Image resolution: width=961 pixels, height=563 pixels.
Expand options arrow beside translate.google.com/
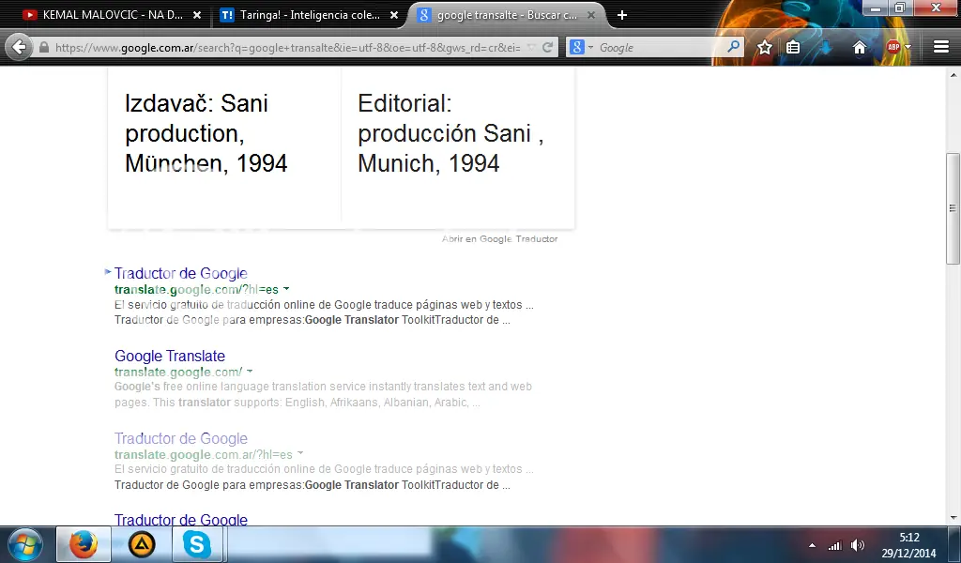[250, 372]
